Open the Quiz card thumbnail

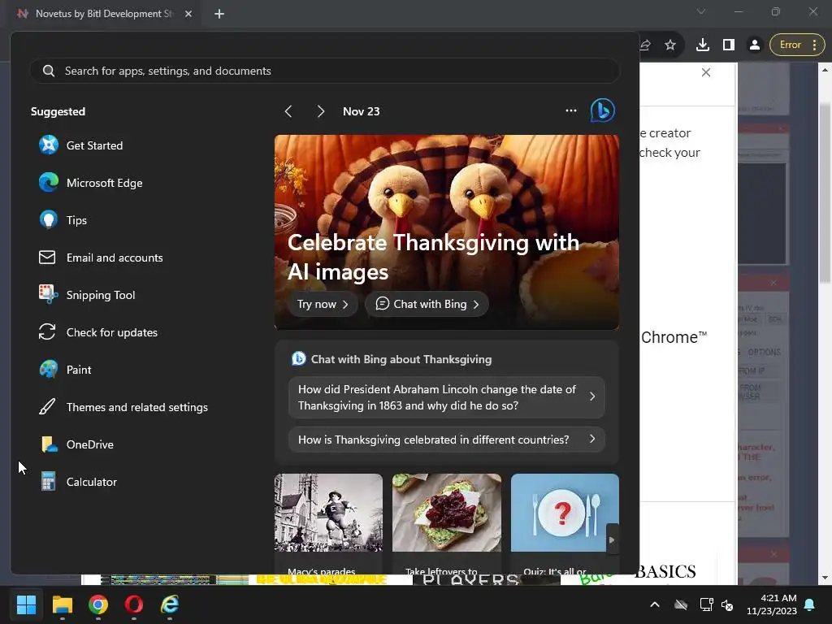tap(565, 513)
